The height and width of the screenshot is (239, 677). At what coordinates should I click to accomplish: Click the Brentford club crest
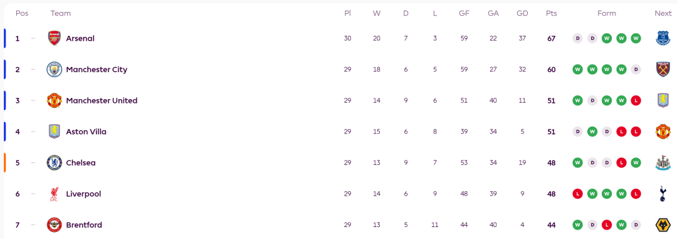pos(55,225)
